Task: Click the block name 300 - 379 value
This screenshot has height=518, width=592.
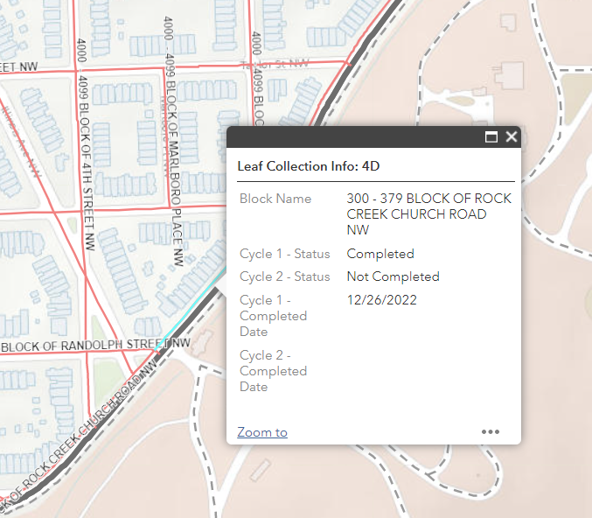Action: point(428,213)
